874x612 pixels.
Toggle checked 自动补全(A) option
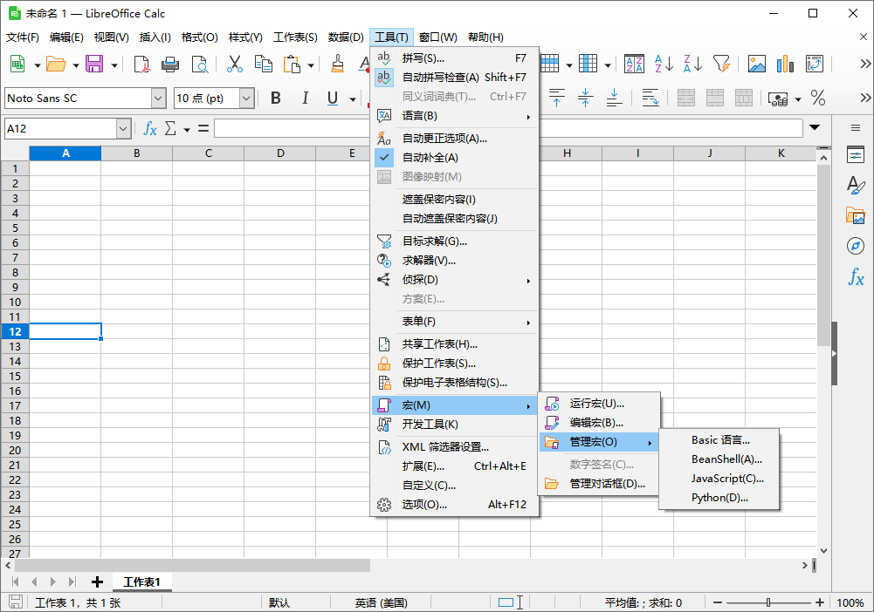455,158
